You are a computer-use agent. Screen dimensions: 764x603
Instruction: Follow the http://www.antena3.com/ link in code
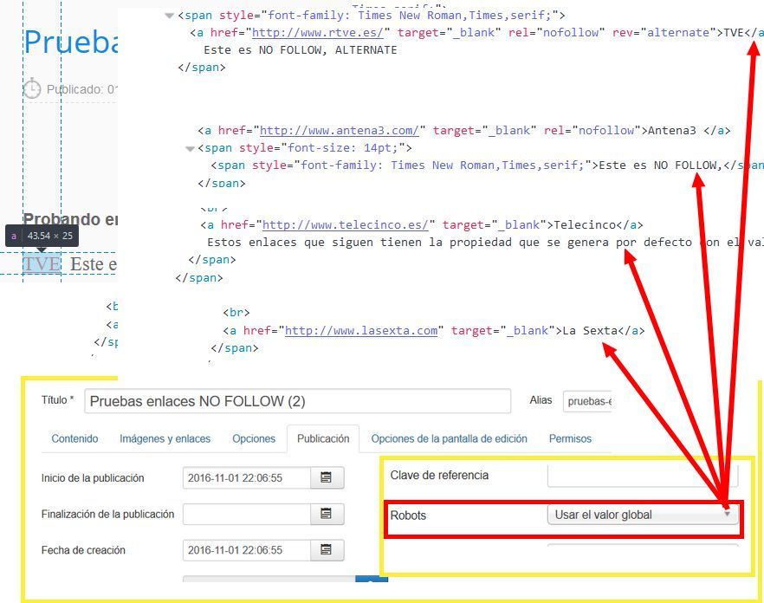pos(340,131)
